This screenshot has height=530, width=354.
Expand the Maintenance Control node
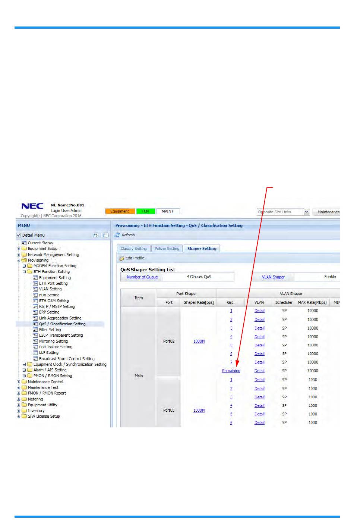[19, 382]
